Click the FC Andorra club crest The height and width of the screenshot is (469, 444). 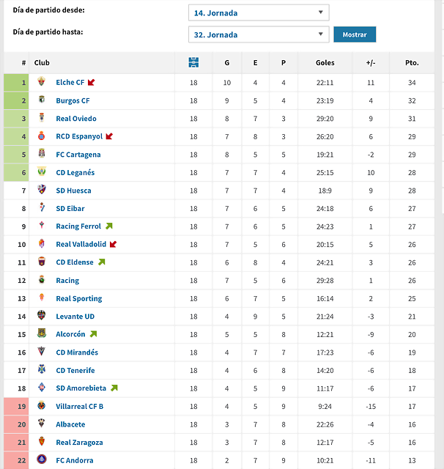pos(42,459)
